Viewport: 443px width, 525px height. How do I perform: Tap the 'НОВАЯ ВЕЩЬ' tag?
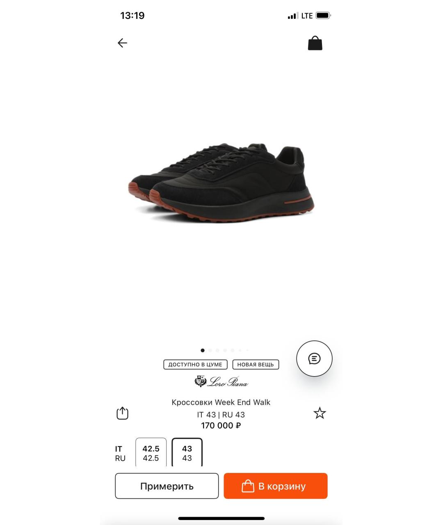click(x=256, y=365)
